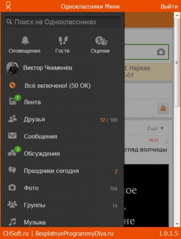Click the Поиск на Одноклассниках search field
This screenshot has width=181, height=239.
click(x=62, y=22)
